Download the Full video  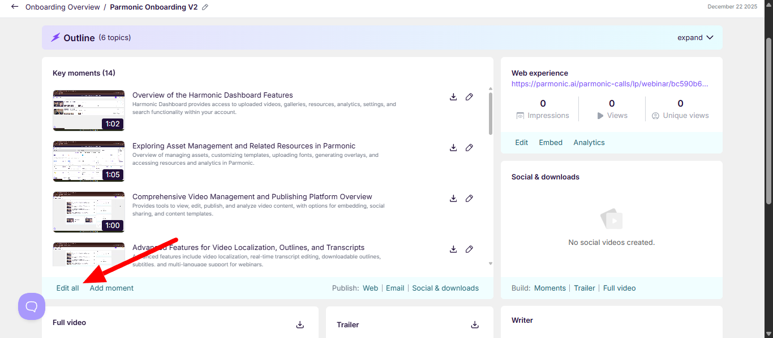coord(300,324)
